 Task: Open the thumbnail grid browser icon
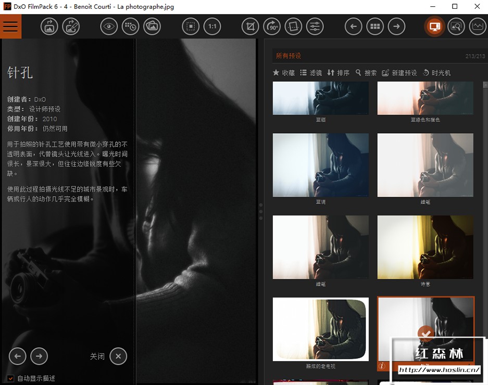[375, 26]
